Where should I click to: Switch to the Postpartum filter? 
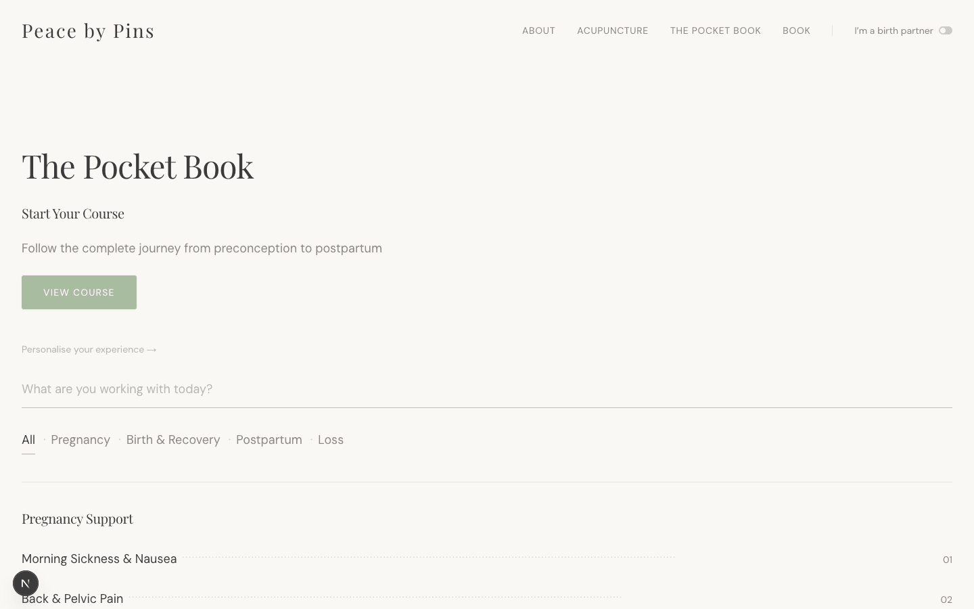coord(269,440)
